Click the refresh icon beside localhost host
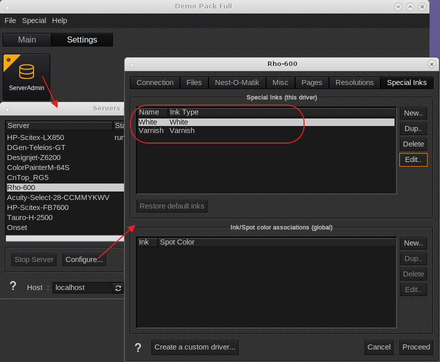The height and width of the screenshot is (362, 440). (118, 288)
